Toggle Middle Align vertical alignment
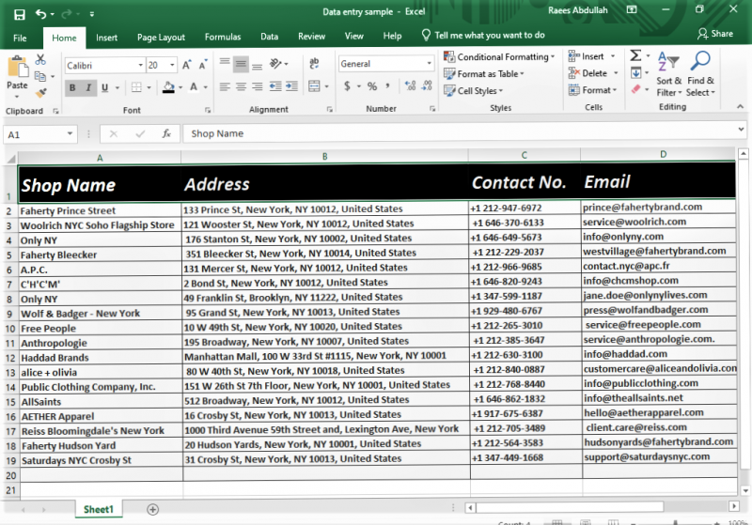The width and height of the screenshot is (752, 525). (x=241, y=64)
